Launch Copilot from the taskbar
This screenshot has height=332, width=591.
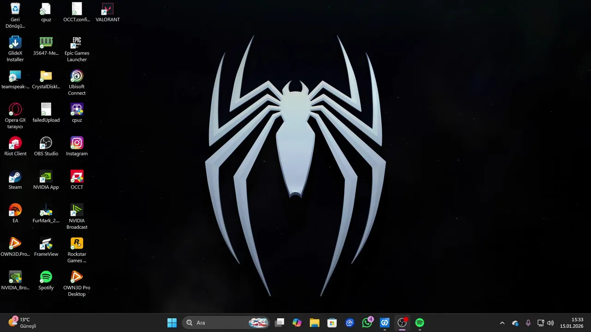(x=297, y=323)
